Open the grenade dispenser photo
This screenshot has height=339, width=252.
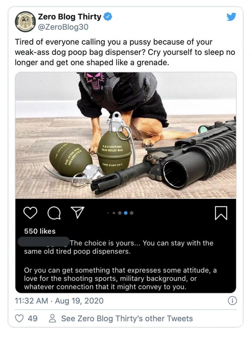(x=126, y=135)
